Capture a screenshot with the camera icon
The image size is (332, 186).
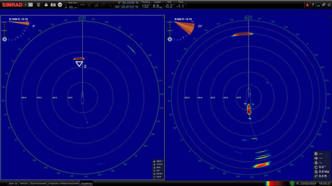53,5
